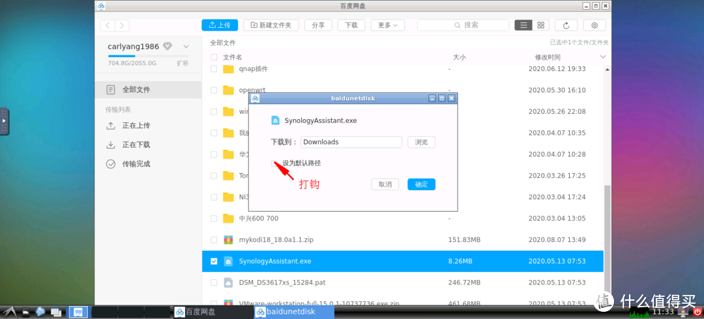Expand the carlyang1986 account chevron

coord(186,46)
